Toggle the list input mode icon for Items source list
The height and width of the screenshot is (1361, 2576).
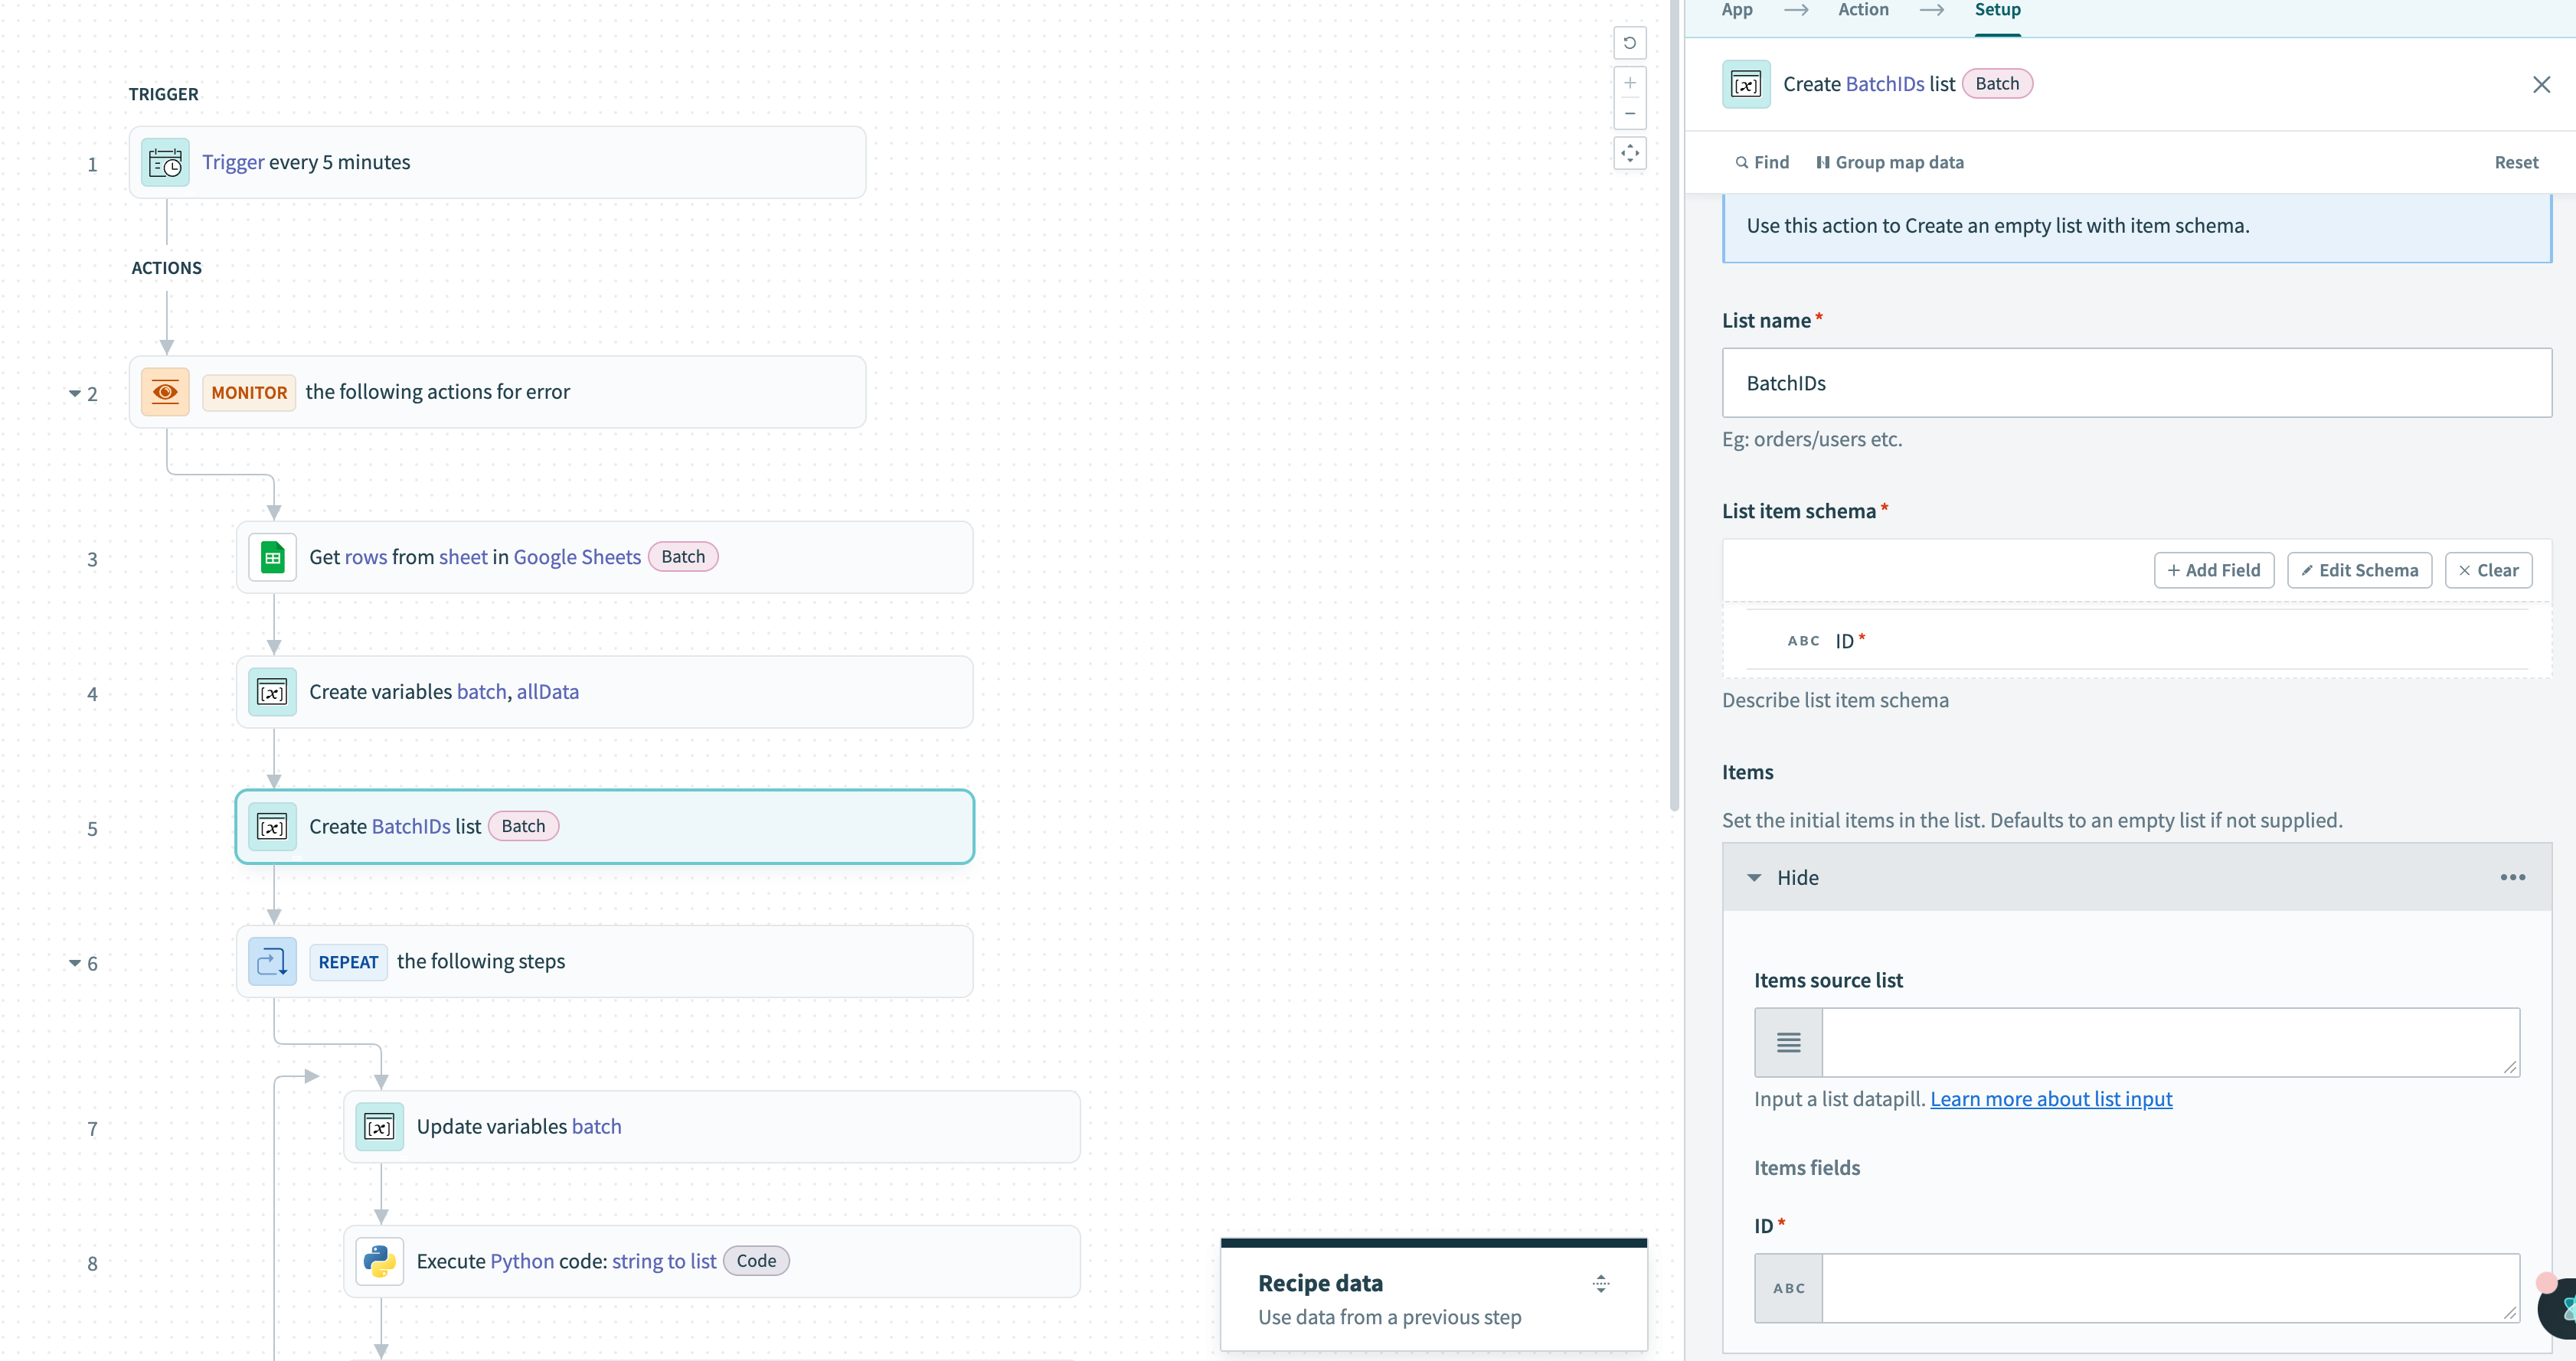point(1788,1043)
